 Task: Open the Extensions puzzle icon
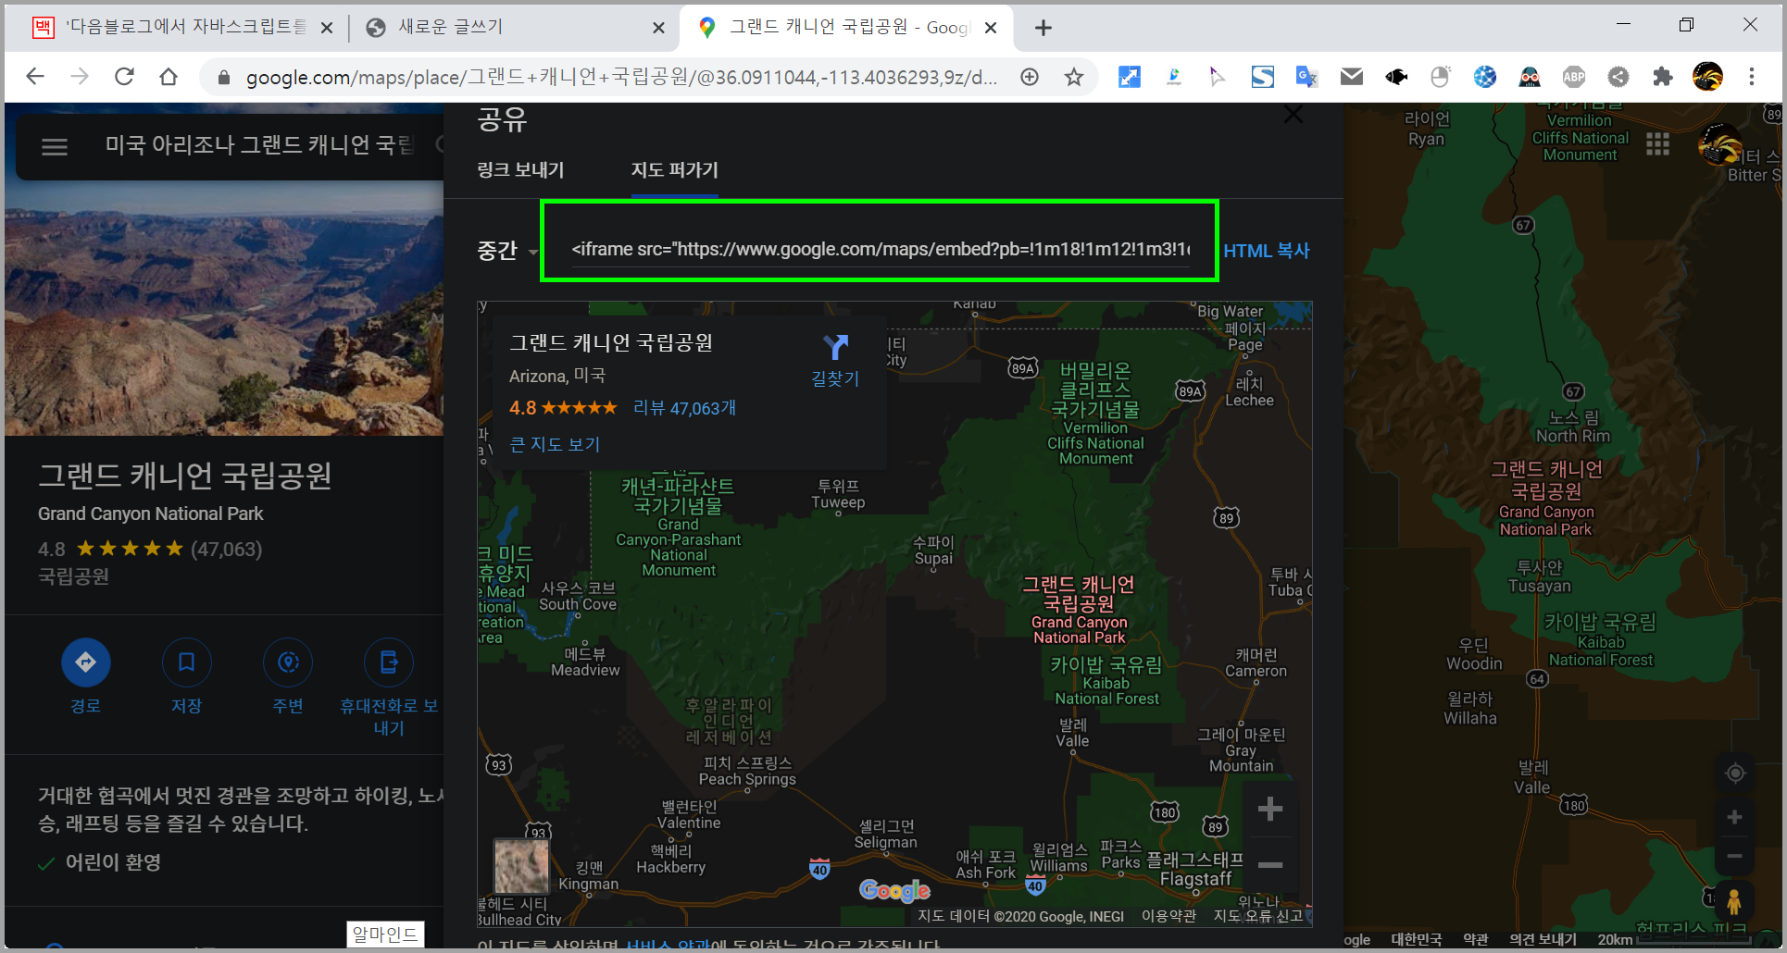pos(1663,77)
